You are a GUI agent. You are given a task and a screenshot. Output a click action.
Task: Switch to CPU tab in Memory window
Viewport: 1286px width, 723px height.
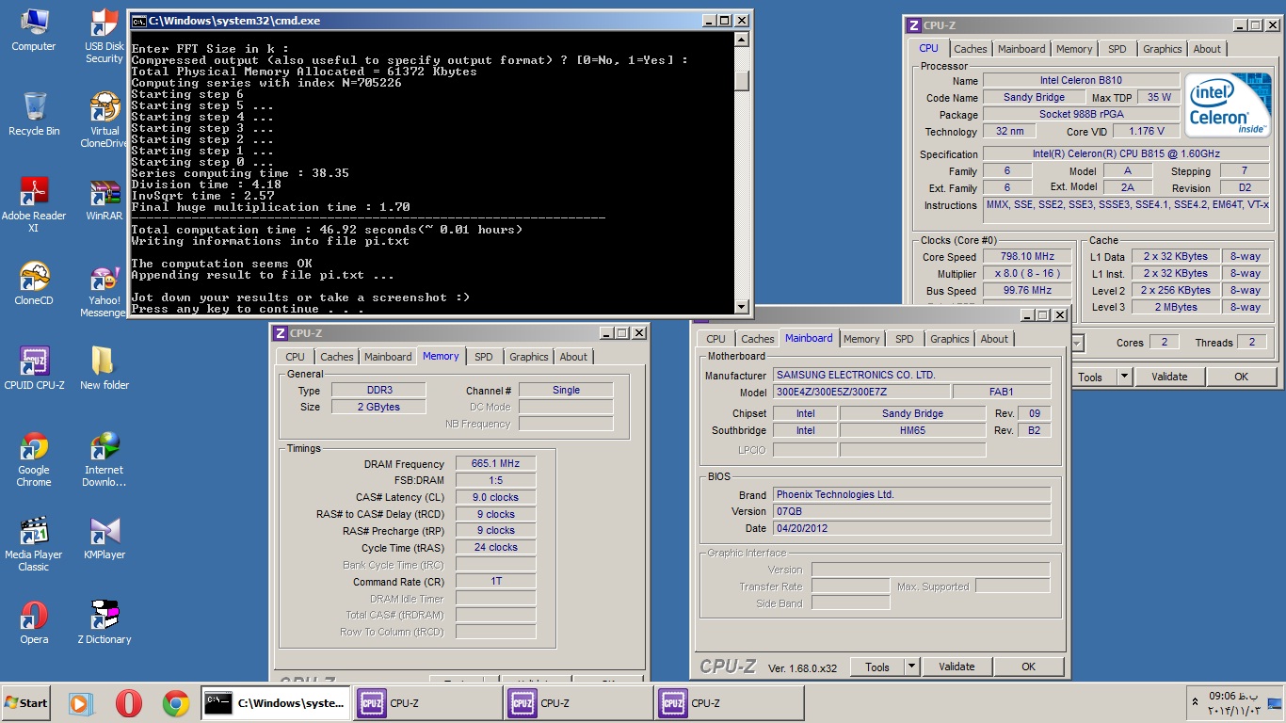(x=295, y=357)
